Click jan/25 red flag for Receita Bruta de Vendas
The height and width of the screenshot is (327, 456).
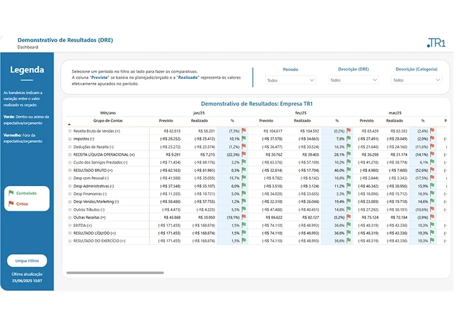(x=244, y=131)
